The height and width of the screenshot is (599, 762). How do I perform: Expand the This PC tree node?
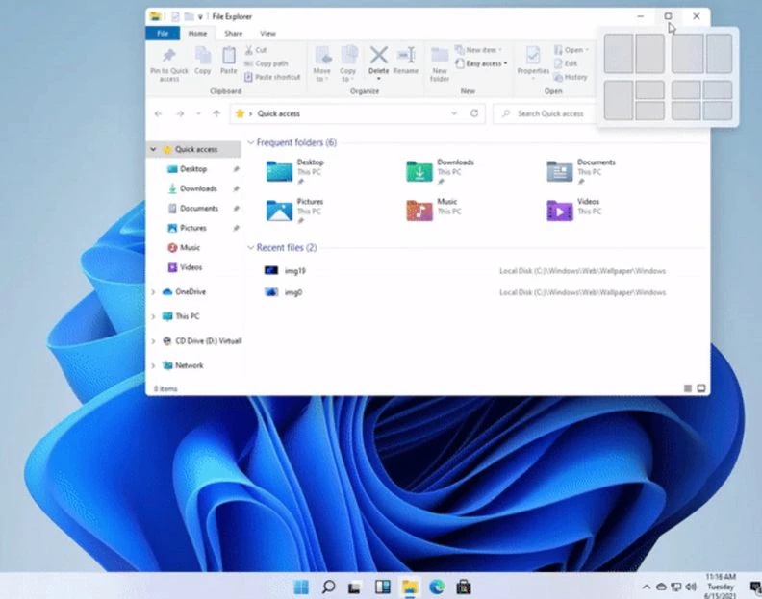[154, 315]
